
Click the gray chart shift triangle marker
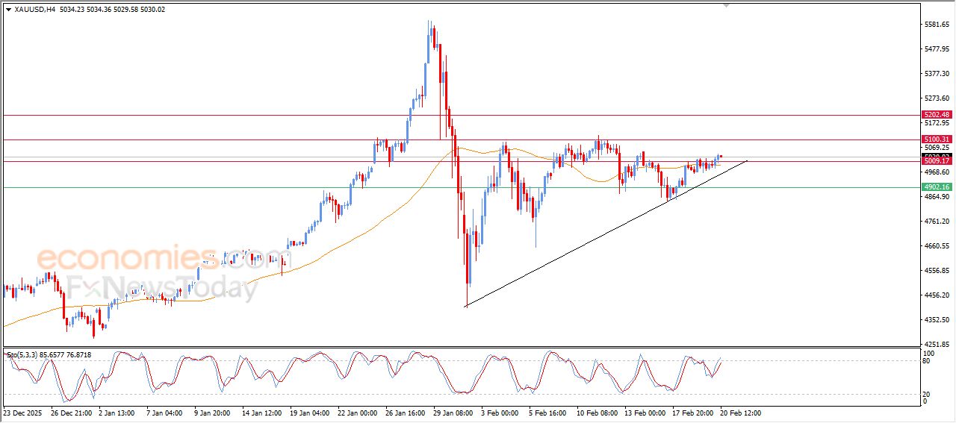pyautogui.click(x=725, y=5)
